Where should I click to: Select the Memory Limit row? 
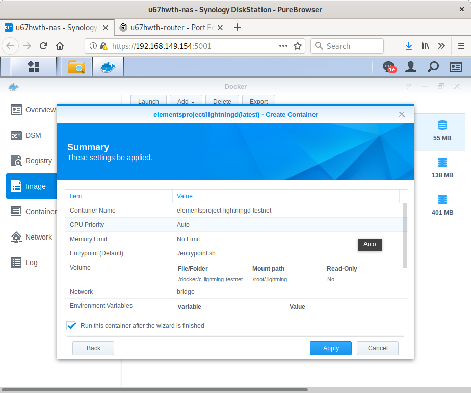234,239
